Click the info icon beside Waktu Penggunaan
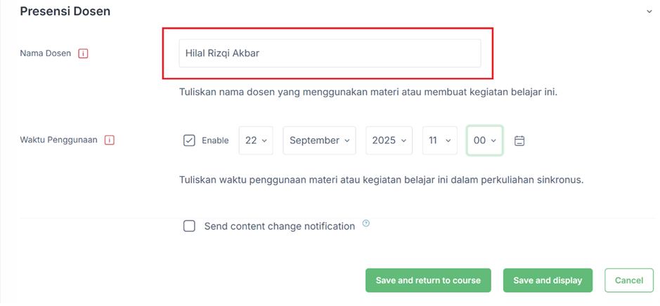The height and width of the screenshot is (306, 660). [x=110, y=140]
